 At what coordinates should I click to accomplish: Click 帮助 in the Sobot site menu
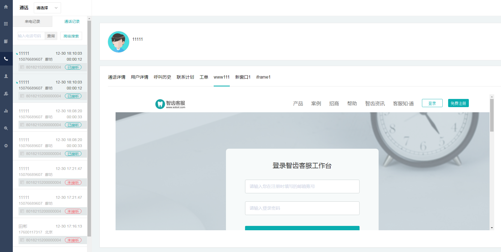tap(352, 104)
